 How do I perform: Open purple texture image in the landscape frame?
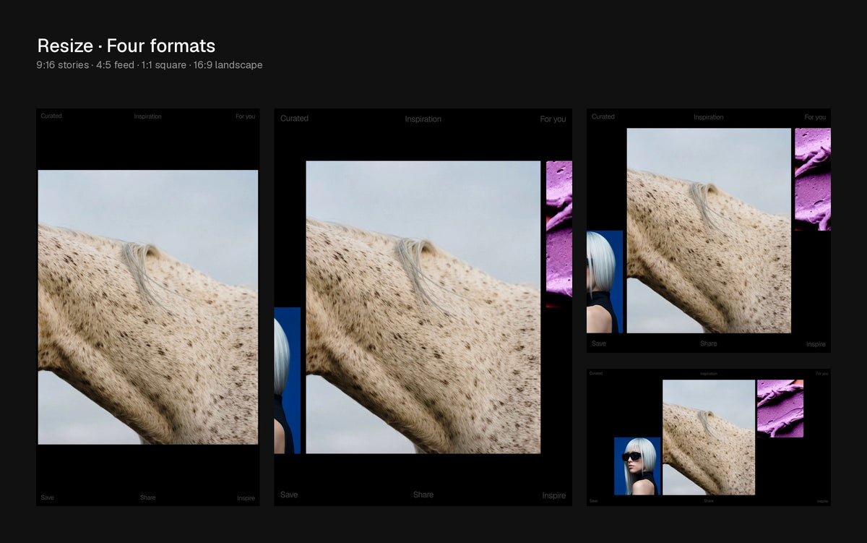pyautogui.click(x=780, y=409)
